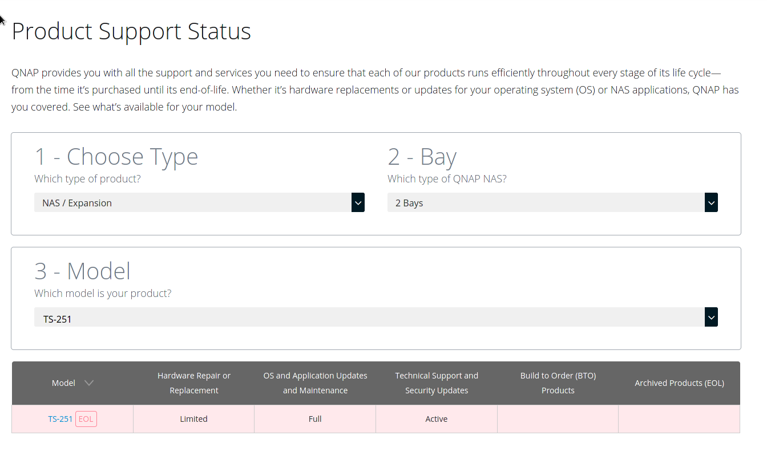
Task: Click the Product Support Status page heading
Action: pyautogui.click(x=131, y=31)
